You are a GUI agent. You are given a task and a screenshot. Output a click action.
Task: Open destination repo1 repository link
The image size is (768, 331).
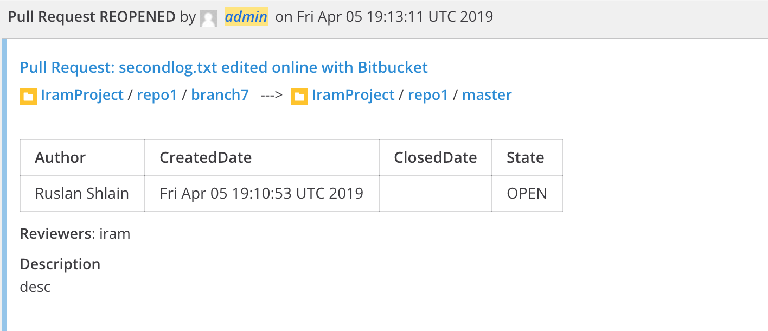coord(428,95)
